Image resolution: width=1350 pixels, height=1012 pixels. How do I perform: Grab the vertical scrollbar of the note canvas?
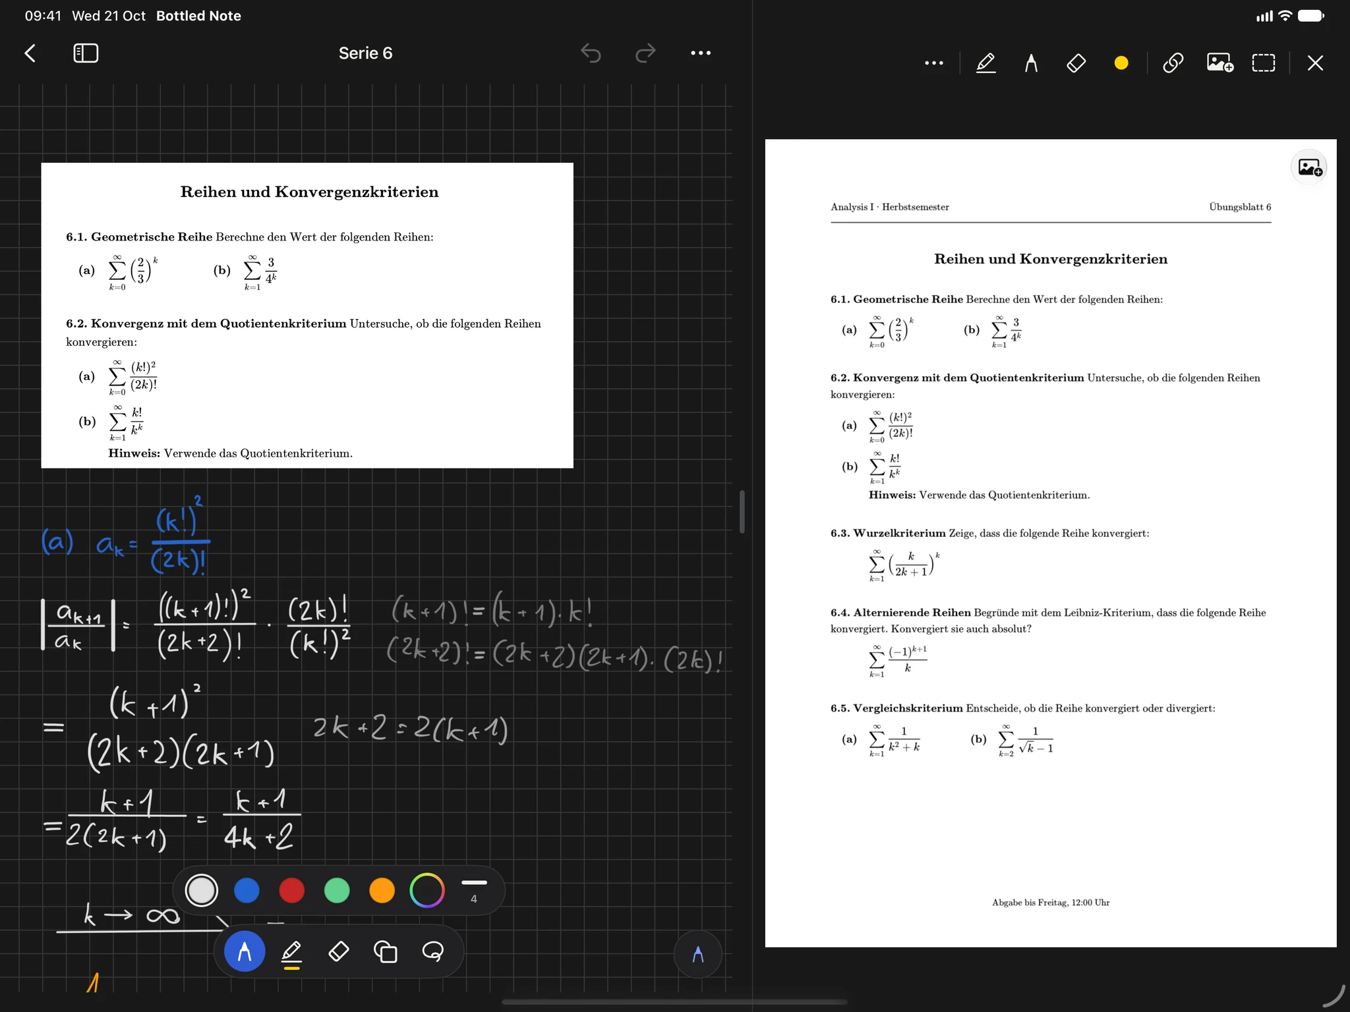[742, 512]
